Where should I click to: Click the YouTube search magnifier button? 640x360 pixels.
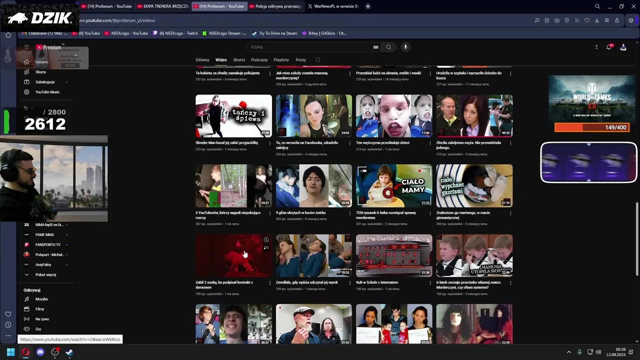(388, 47)
